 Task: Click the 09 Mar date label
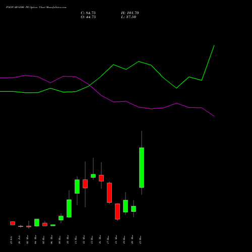pos(59,240)
